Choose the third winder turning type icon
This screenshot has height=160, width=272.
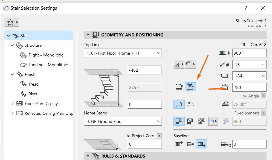(201, 121)
